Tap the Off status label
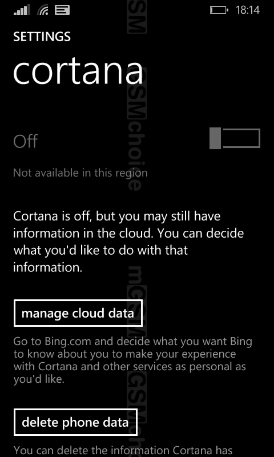Image resolution: width=274 pixels, height=457 pixels. point(26,141)
